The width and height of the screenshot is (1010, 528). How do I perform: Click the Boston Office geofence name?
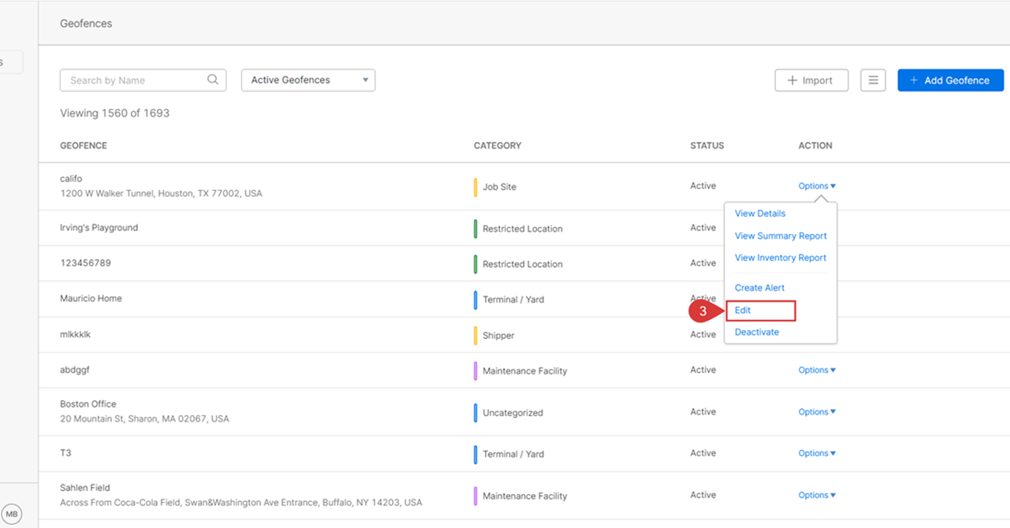[88, 404]
